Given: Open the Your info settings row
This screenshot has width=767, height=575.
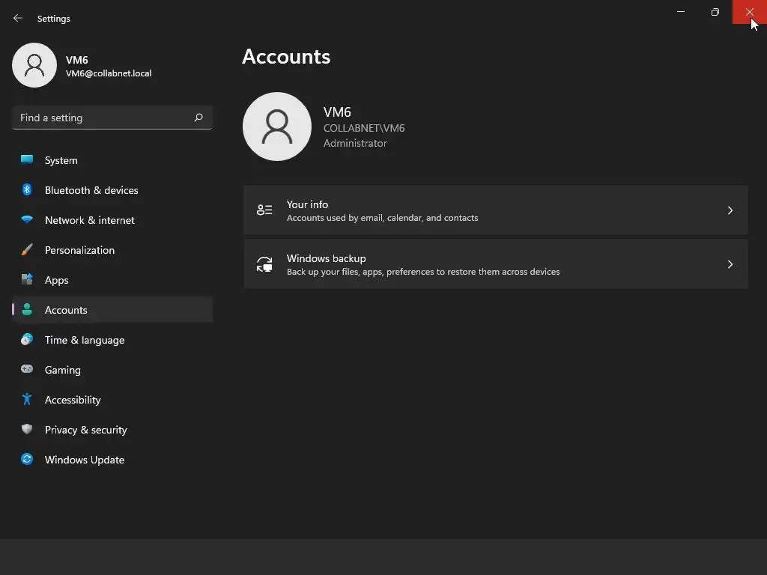Looking at the screenshot, I should tap(496, 210).
